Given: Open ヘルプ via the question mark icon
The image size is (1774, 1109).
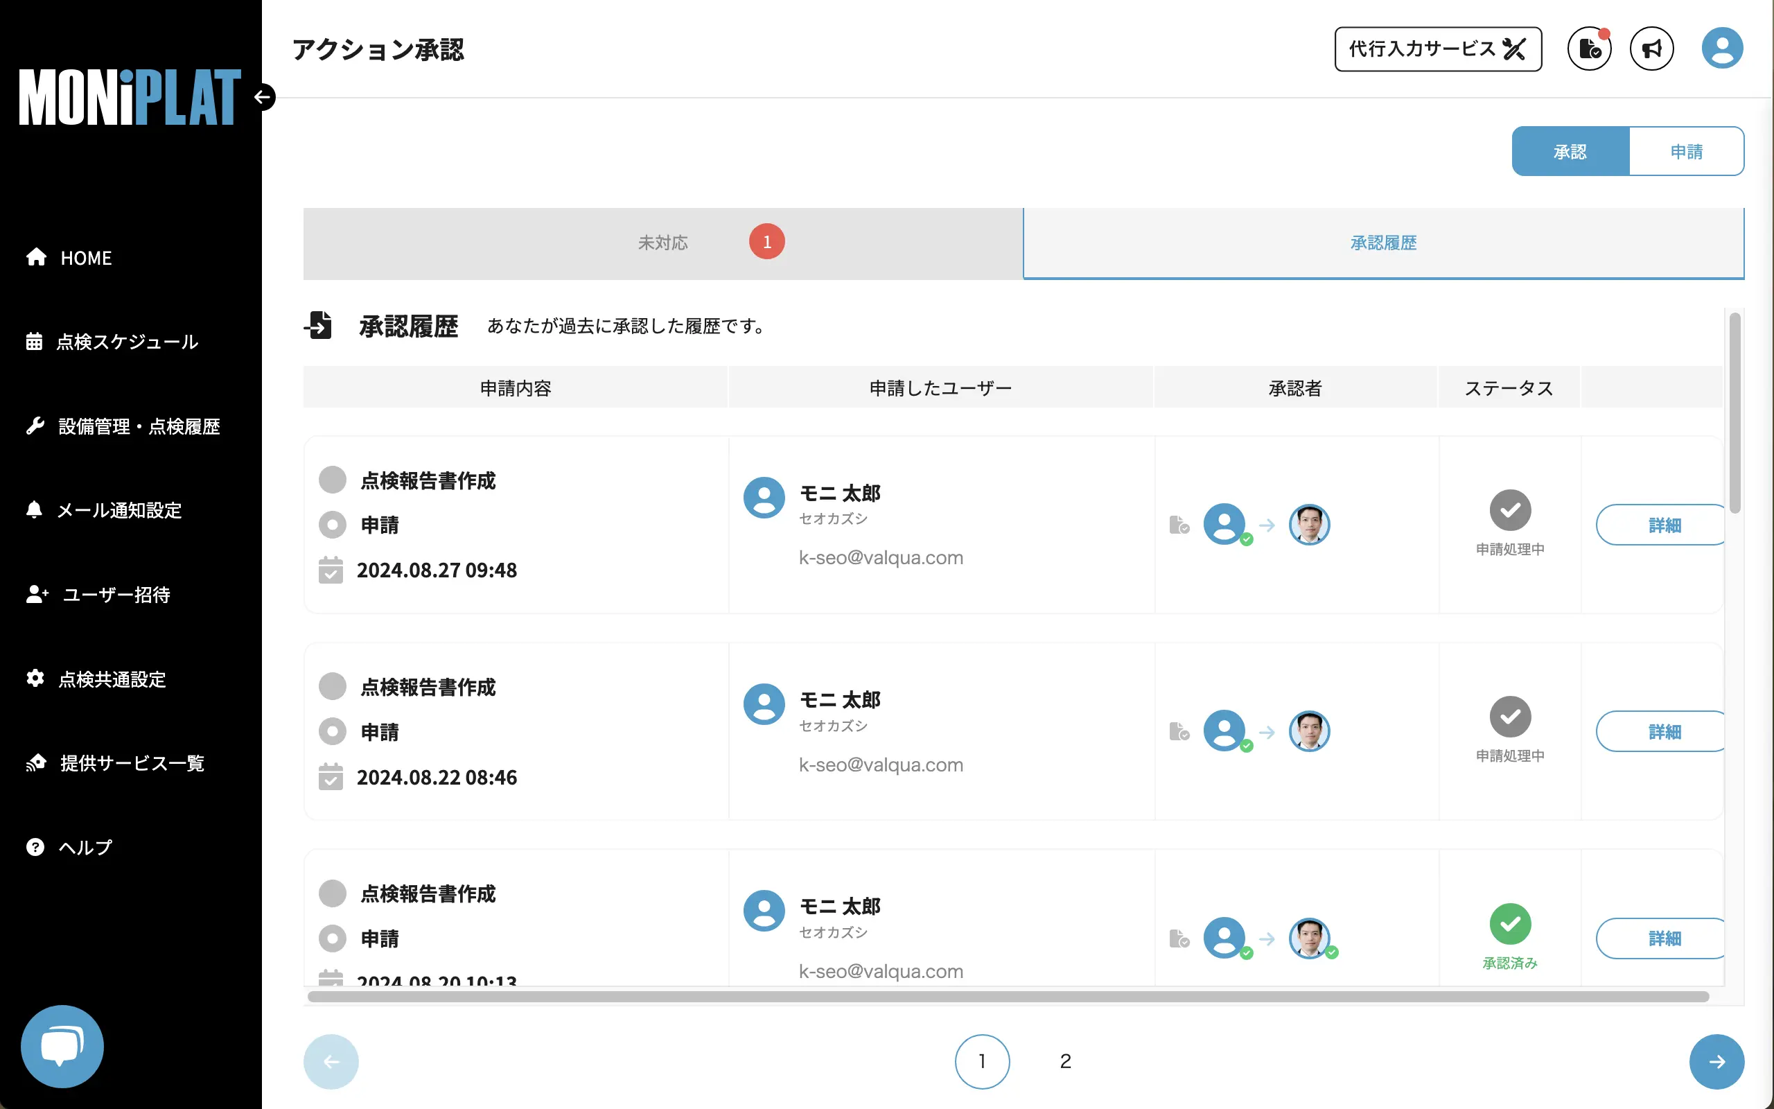Looking at the screenshot, I should click(x=36, y=847).
